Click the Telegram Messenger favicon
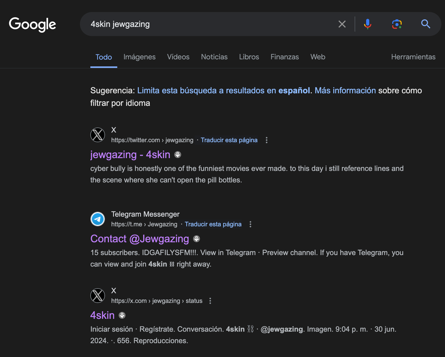 pyautogui.click(x=98, y=219)
